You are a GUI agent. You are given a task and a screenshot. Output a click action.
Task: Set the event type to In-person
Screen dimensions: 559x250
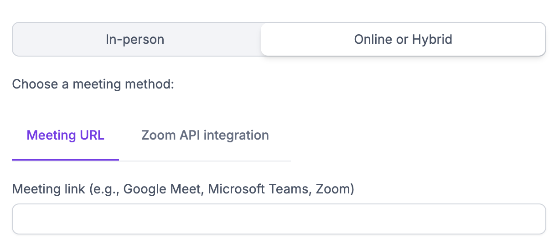[x=135, y=39]
